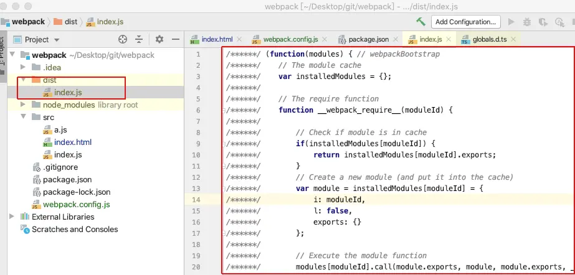Image resolution: width=575 pixels, height=275 pixels.
Task: Click the Collapse All icon in Project panel
Action: point(139,40)
